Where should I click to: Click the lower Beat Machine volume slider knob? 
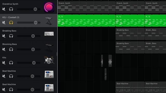(32, 90)
